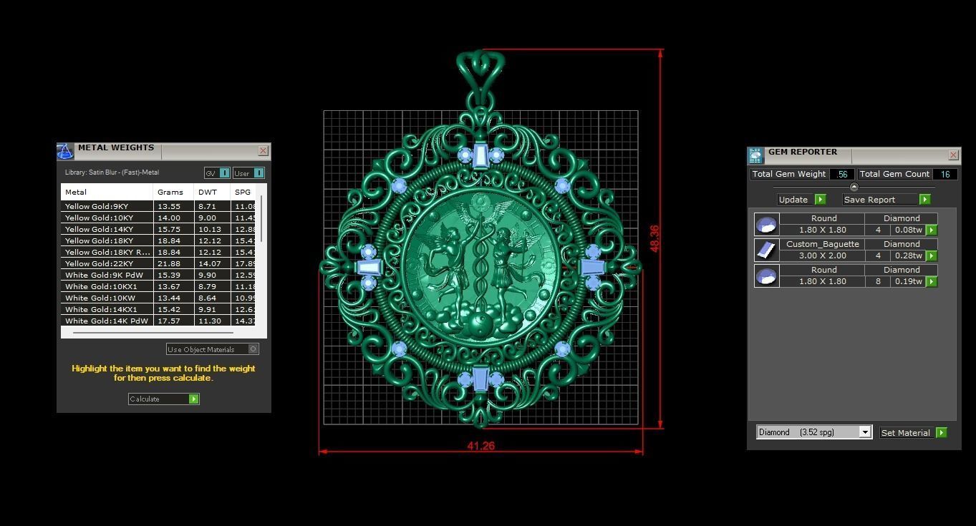Click the Custom_Baguette shape label
The width and height of the screenshot is (976, 526).
(822, 244)
